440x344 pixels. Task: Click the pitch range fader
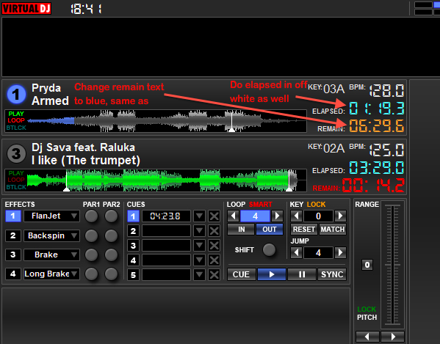[x=392, y=265]
